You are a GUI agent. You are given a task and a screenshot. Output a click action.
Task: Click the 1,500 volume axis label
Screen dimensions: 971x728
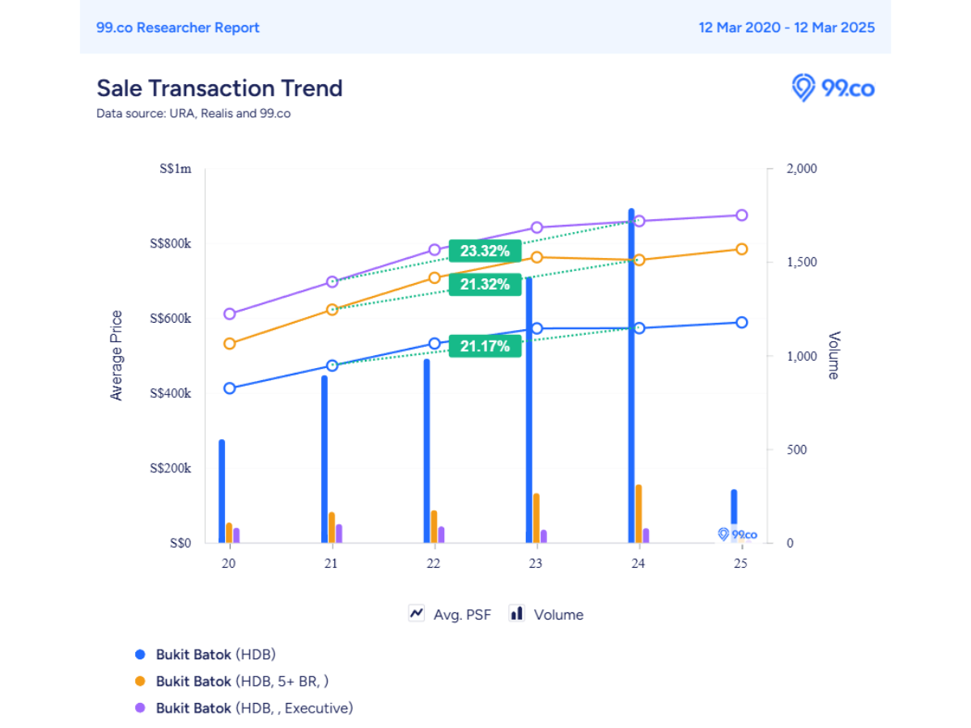click(803, 263)
